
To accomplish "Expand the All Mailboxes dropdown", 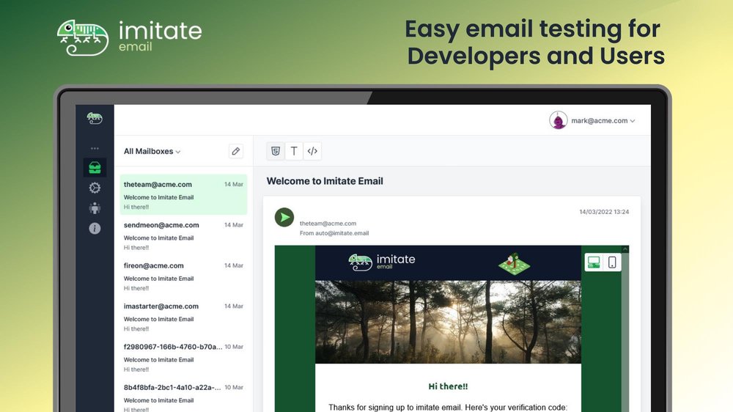I will click(152, 151).
